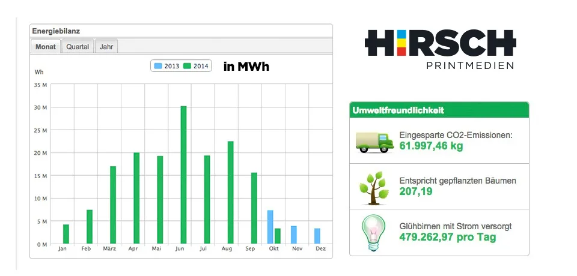Click the 35 M axis label
Image resolution: width=577 pixels, height=276 pixels.
point(41,85)
